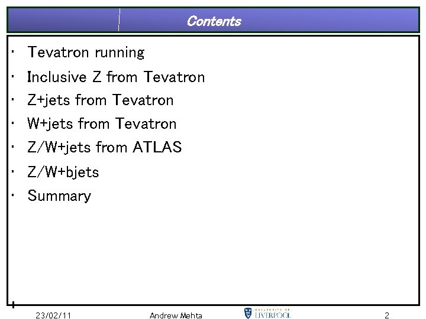Screen dimensions: 426x319
Task: Click the empty area below Summary
Action: (x=213, y=252)
